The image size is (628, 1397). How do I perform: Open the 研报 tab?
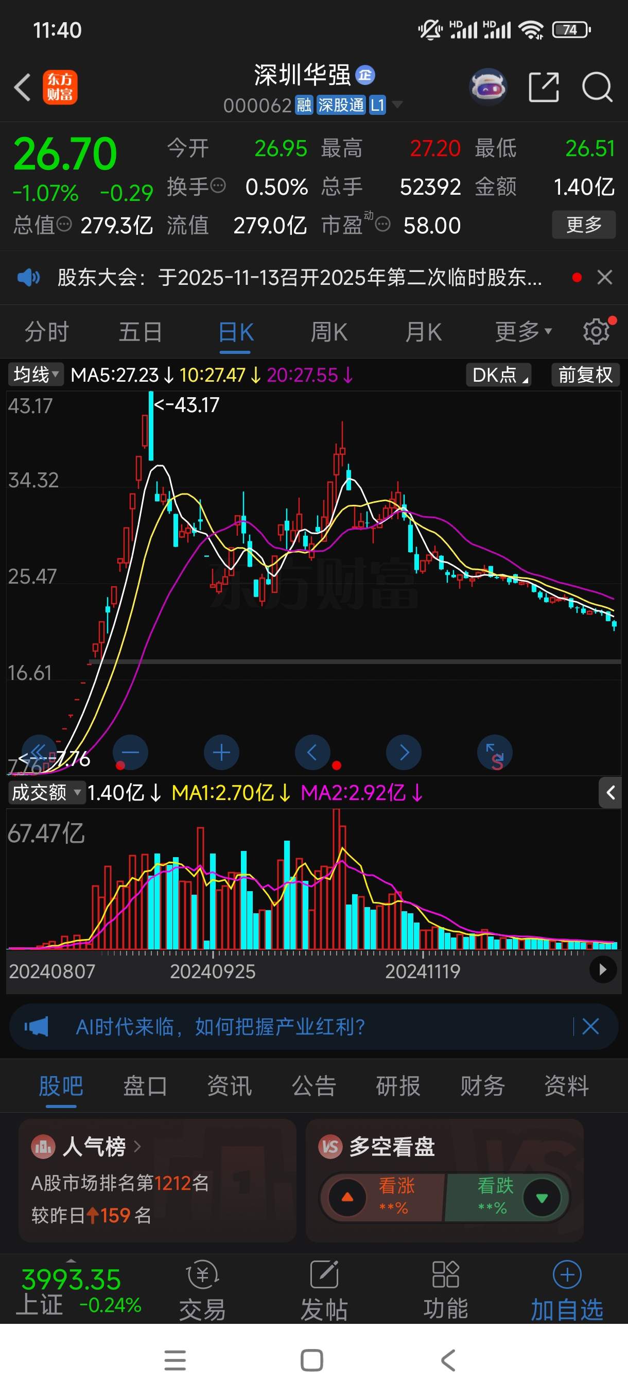398,1086
